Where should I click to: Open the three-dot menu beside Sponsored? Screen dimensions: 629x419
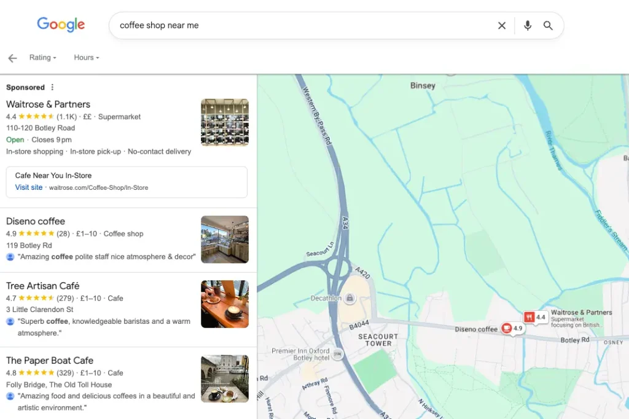52,87
